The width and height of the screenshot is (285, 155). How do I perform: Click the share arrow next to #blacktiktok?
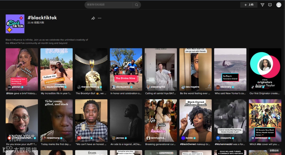pyautogui.click(x=93, y=18)
